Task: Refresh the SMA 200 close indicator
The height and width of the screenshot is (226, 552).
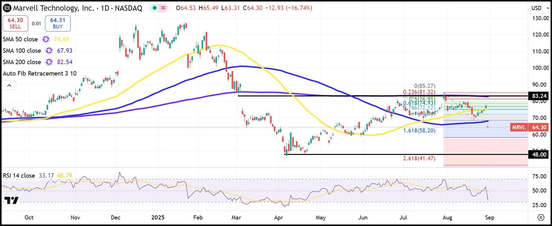Action: (49, 62)
